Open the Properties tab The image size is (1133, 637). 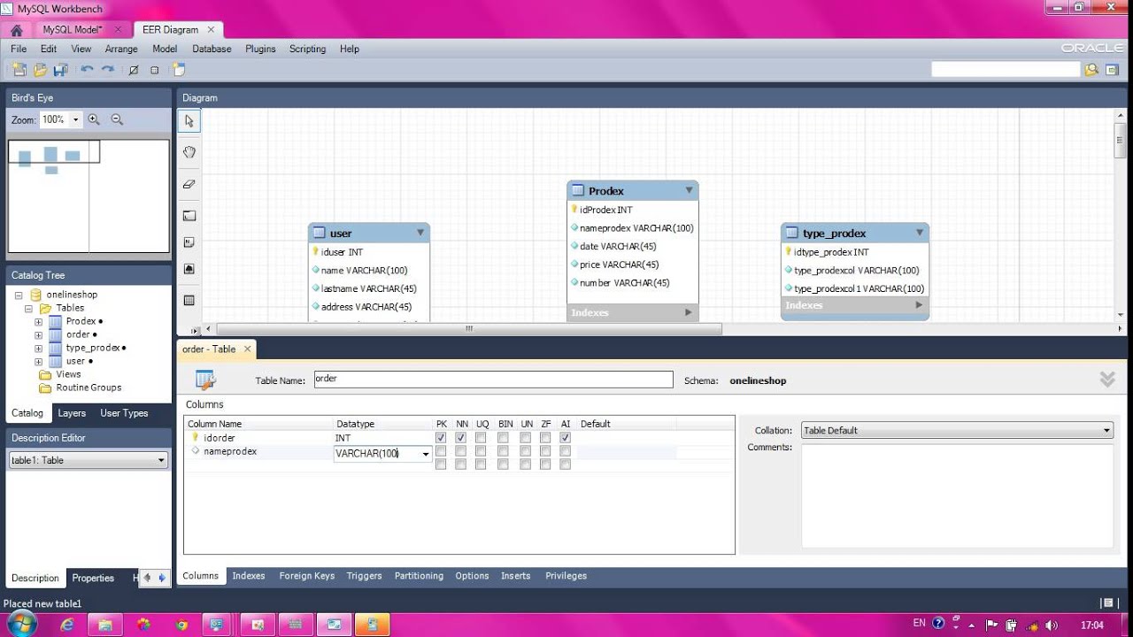[93, 578]
